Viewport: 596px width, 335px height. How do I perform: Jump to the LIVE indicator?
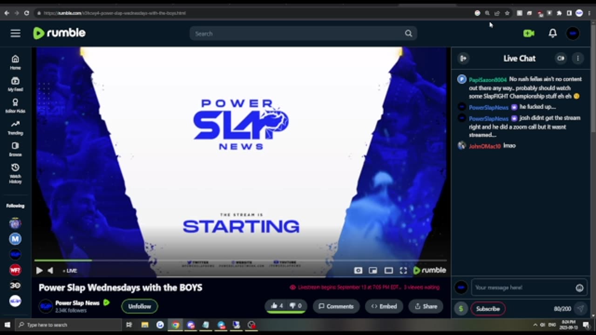(70, 271)
